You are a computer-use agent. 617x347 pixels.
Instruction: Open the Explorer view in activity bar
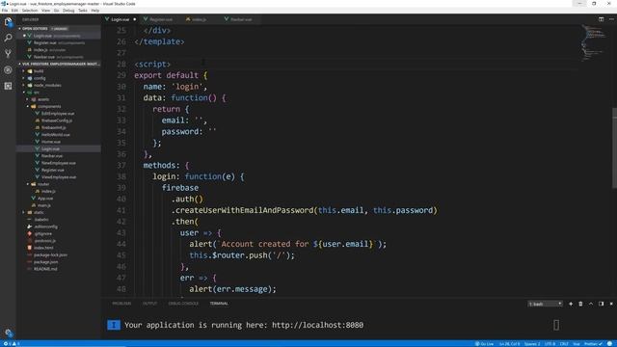point(8,22)
